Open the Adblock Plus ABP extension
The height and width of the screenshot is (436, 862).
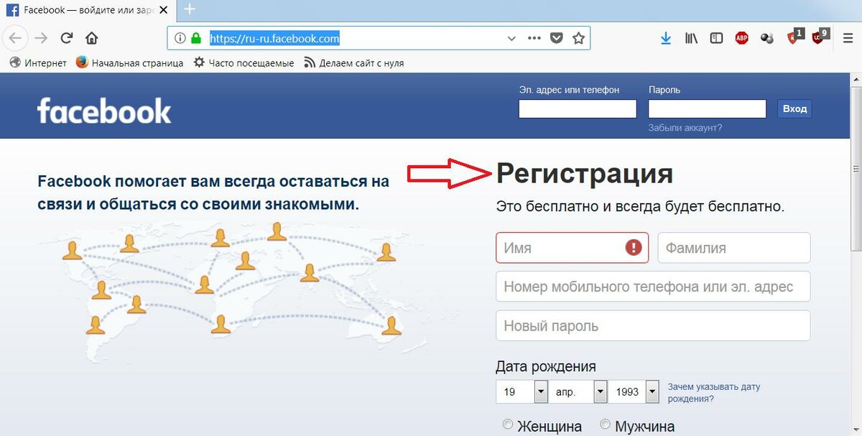(742, 38)
